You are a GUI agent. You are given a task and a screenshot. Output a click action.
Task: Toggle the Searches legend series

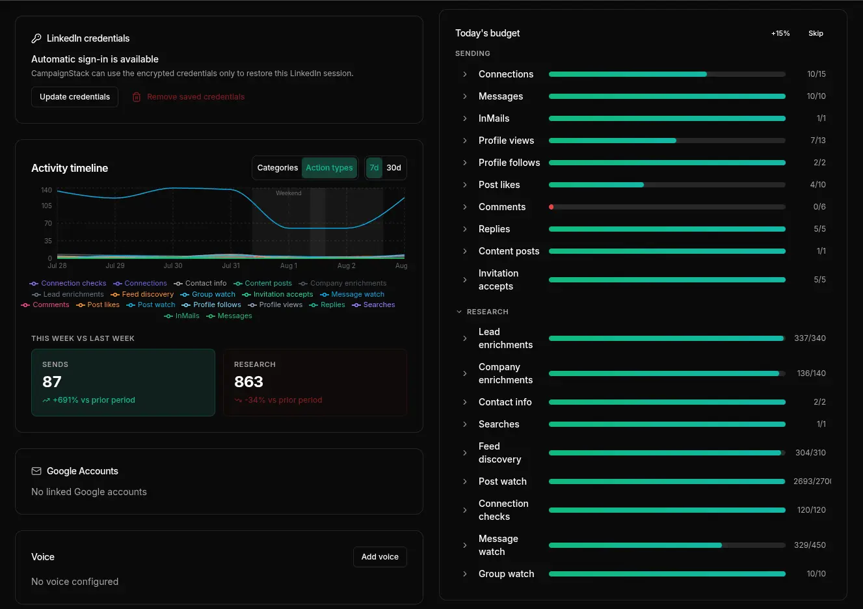373,304
